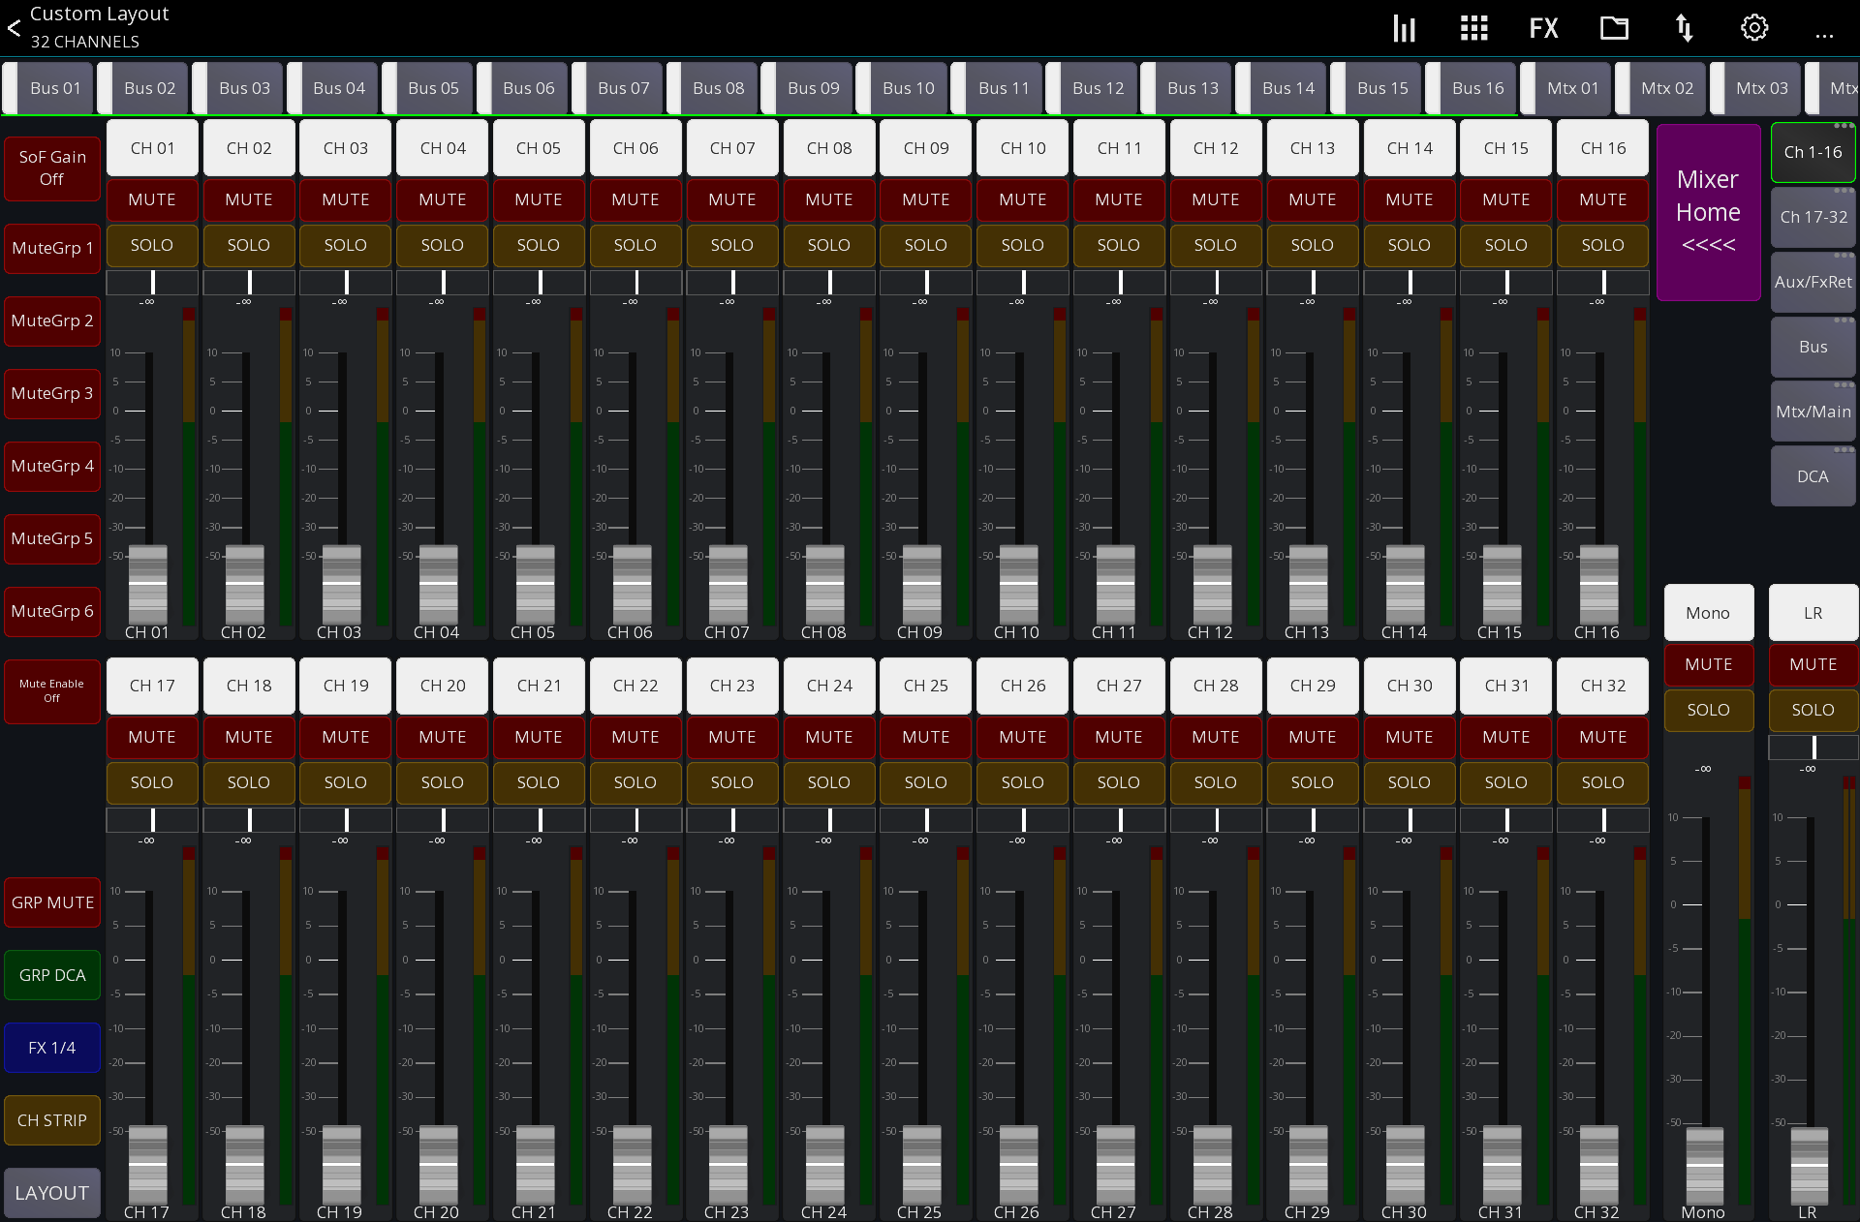
Task: Solo channel CH 16
Action: tap(1603, 245)
